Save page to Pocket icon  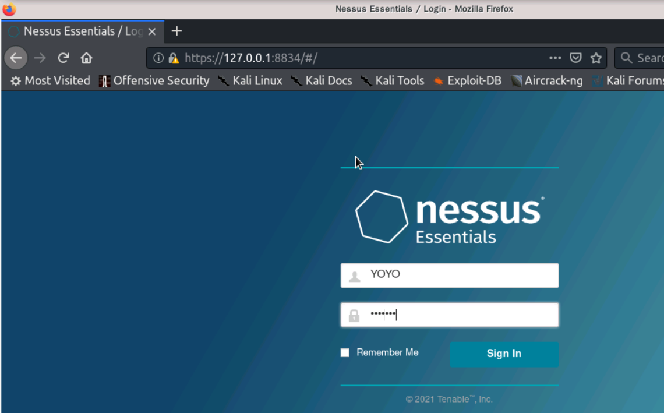click(x=575, y=58)
